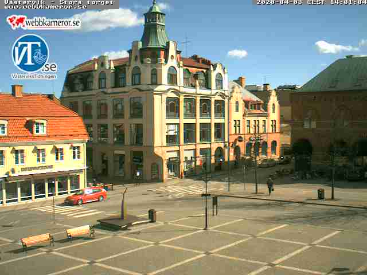Viewport: 367px width, 275px height.
Task: Open the VT.se Västerviks Tidningen logo
Action: tap(34, 57)
